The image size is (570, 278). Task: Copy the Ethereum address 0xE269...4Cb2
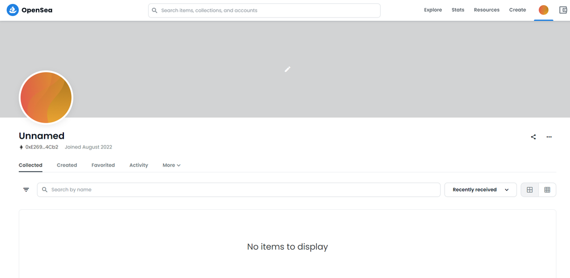42,147
